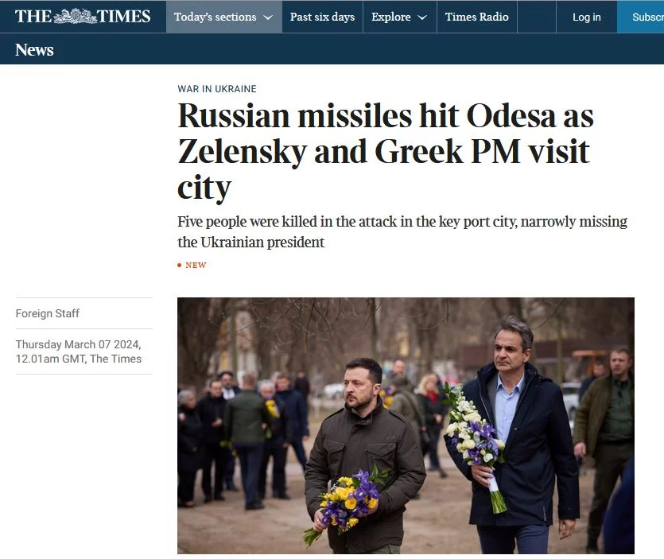The height and width of the screenshot is (559, 664).
Task: Open the Explore menu
Action: pyautogui.click(x=399, y=17)
